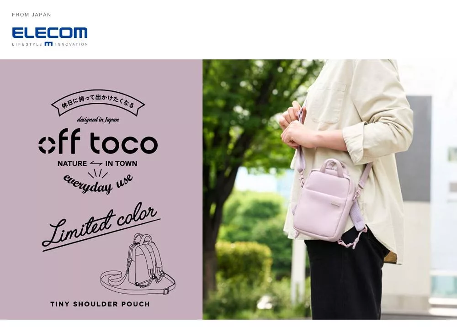Click the everyday use script text
This screenshot has height=327, width=457.
pos(98,184)
